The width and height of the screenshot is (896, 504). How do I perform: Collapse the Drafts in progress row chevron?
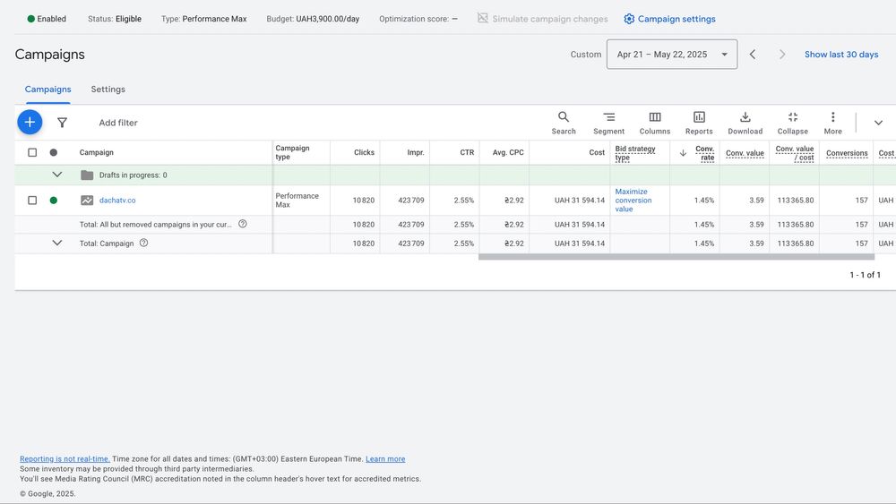57,175
